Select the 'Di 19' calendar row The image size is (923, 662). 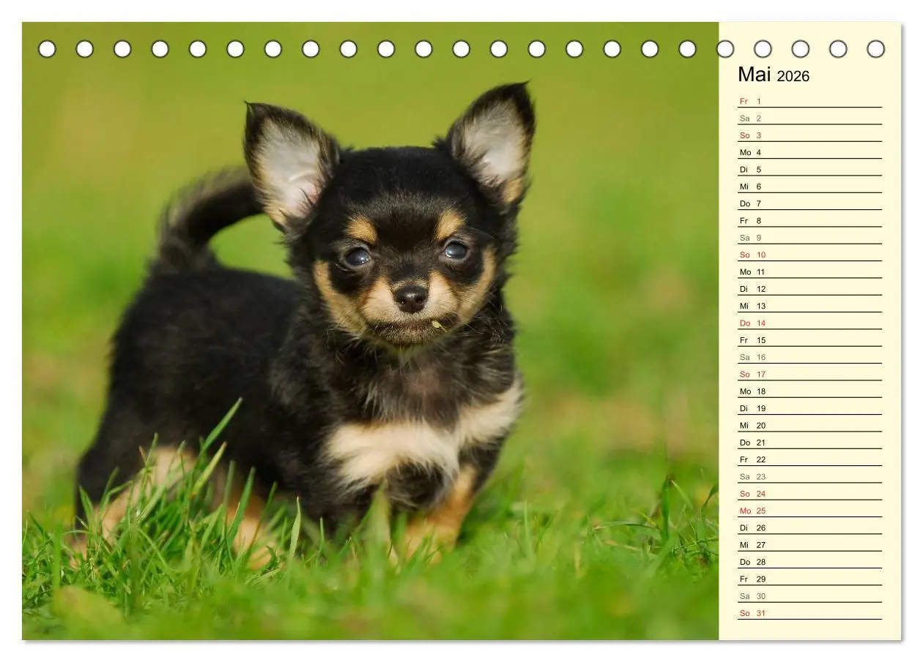point(809,408)
